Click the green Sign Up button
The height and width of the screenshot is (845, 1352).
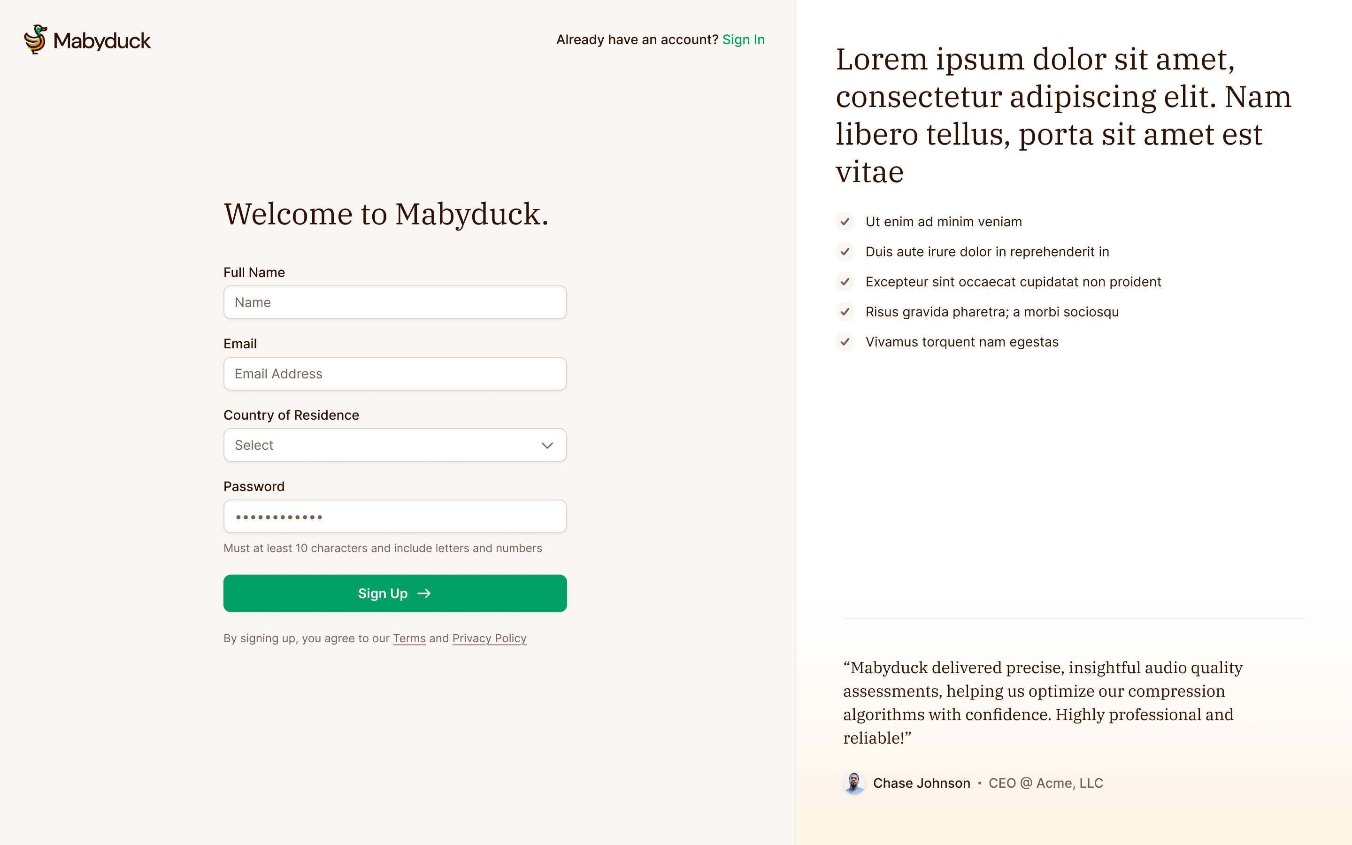pos(395,593)
